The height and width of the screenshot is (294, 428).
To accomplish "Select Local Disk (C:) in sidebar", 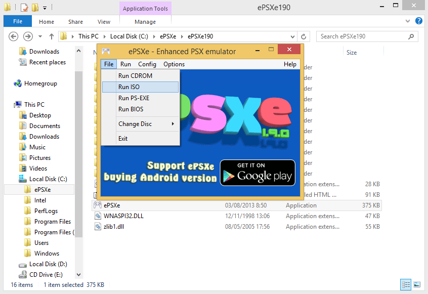I will click(48, 179).
